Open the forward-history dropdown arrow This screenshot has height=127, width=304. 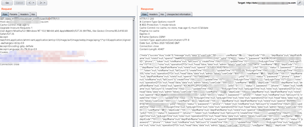click(x=45, y=3)
